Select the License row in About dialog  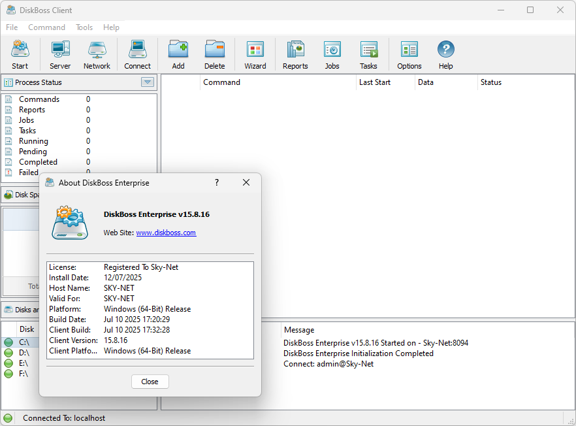point(150,267)
